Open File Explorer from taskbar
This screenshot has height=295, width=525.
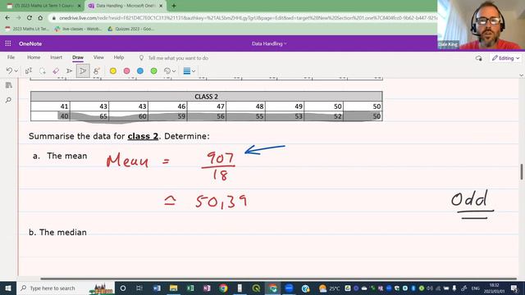pos(173,288)
